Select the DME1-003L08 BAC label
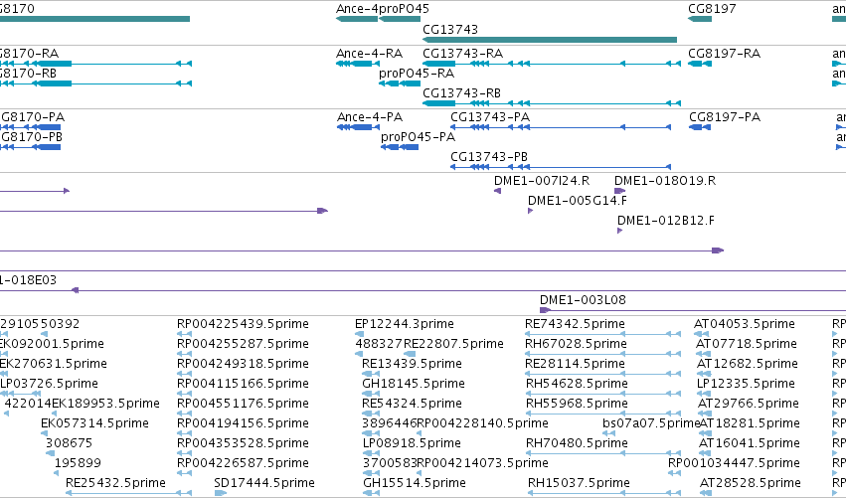 583,300
